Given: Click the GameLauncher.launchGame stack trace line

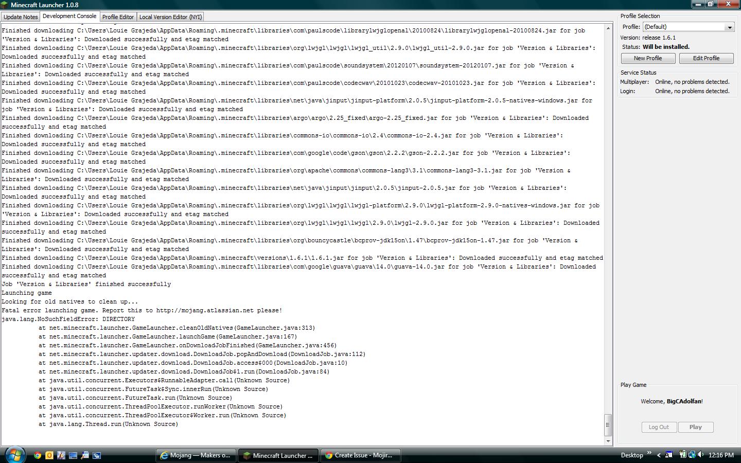Looking at the screenshot, I should pyautogui.click(x=168, y=337).
